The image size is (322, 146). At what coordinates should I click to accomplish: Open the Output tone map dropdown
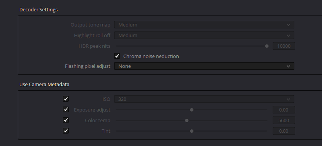204,25
